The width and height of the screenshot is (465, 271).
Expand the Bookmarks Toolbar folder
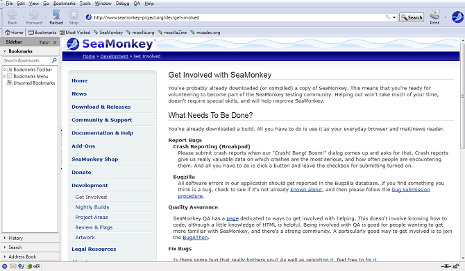pos(4,69)
